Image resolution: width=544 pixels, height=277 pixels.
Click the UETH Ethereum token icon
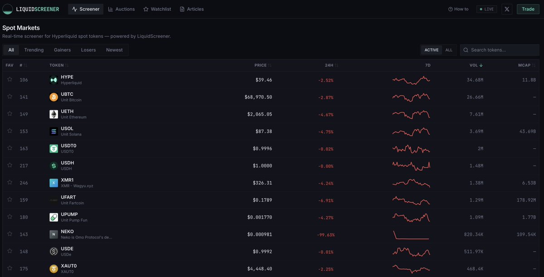click(53, 114)
